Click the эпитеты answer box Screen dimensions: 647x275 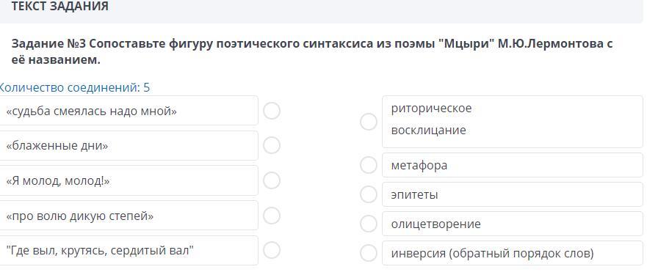click(513, 194)
